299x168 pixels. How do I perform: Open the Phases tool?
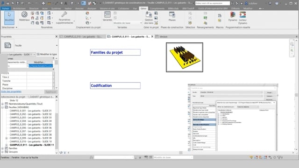pos(172,16)
